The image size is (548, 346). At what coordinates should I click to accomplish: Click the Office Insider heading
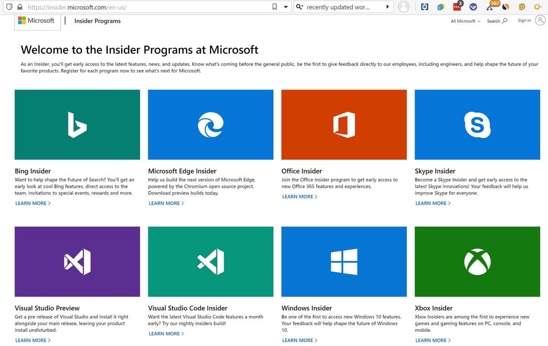pyautogui.click(x=301, y=171)
